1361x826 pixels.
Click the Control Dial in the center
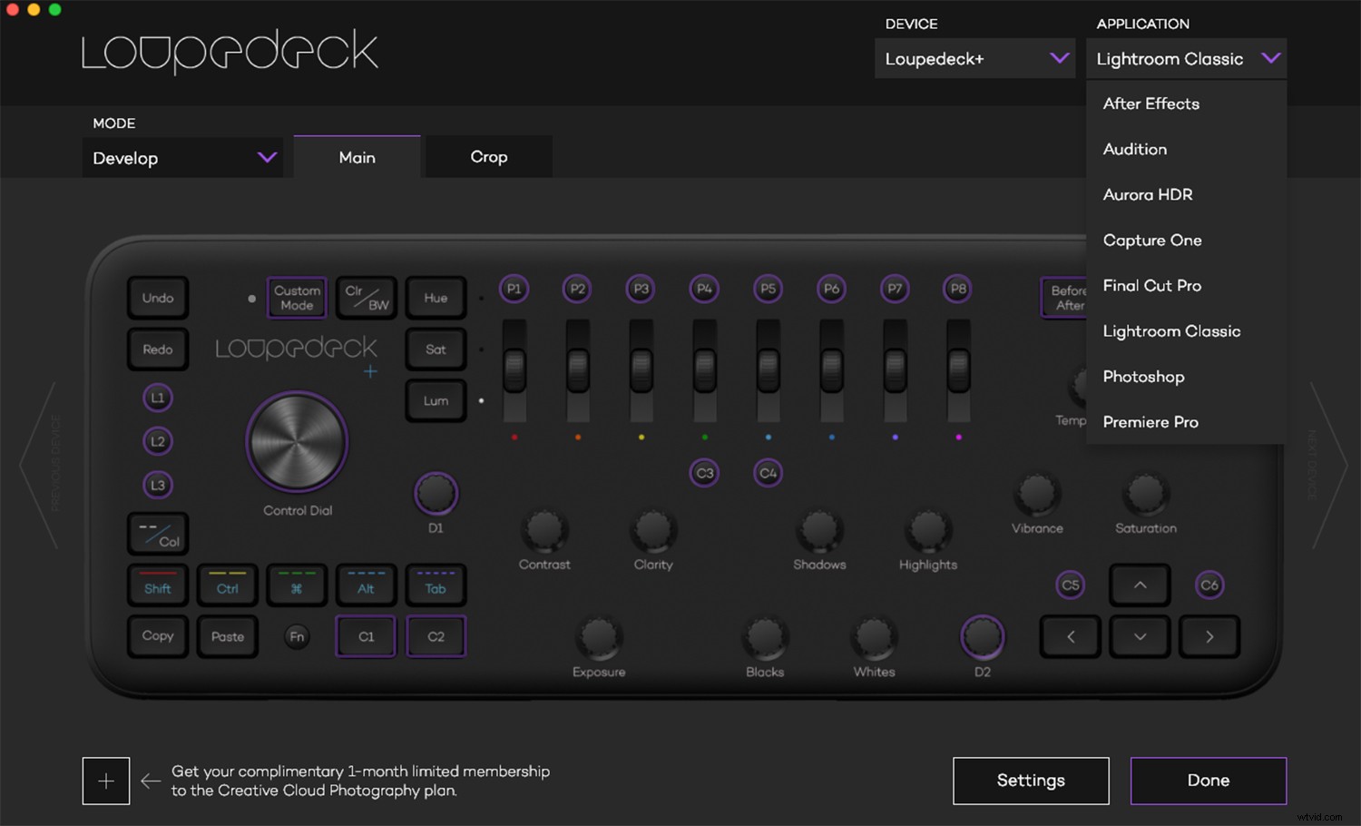[x=297, y=442]
